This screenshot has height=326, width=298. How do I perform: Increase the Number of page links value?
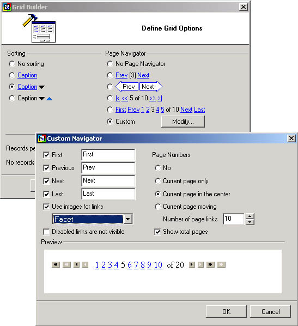tap(250, 216)
